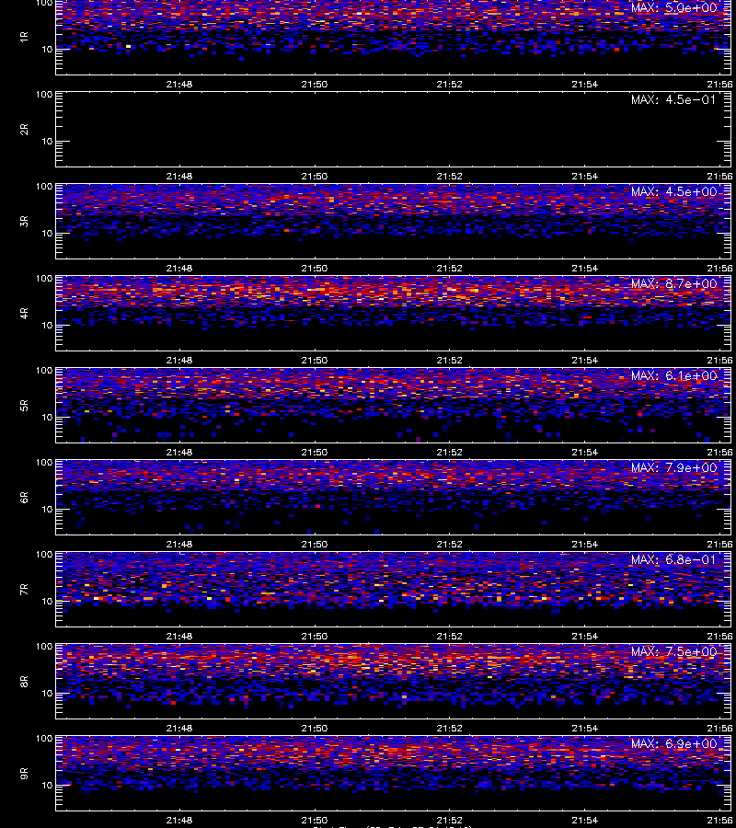736x828 pixels.
Task: Click the 21:52 tick label below the 3R panel
Action: (450, 269)
